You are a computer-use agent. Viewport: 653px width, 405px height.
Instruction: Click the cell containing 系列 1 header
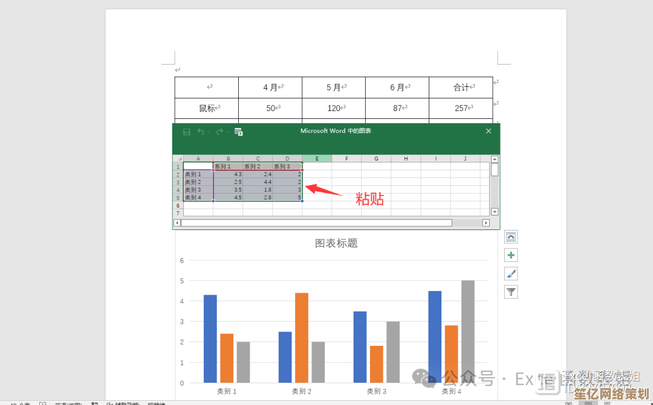tap(228, 167)
